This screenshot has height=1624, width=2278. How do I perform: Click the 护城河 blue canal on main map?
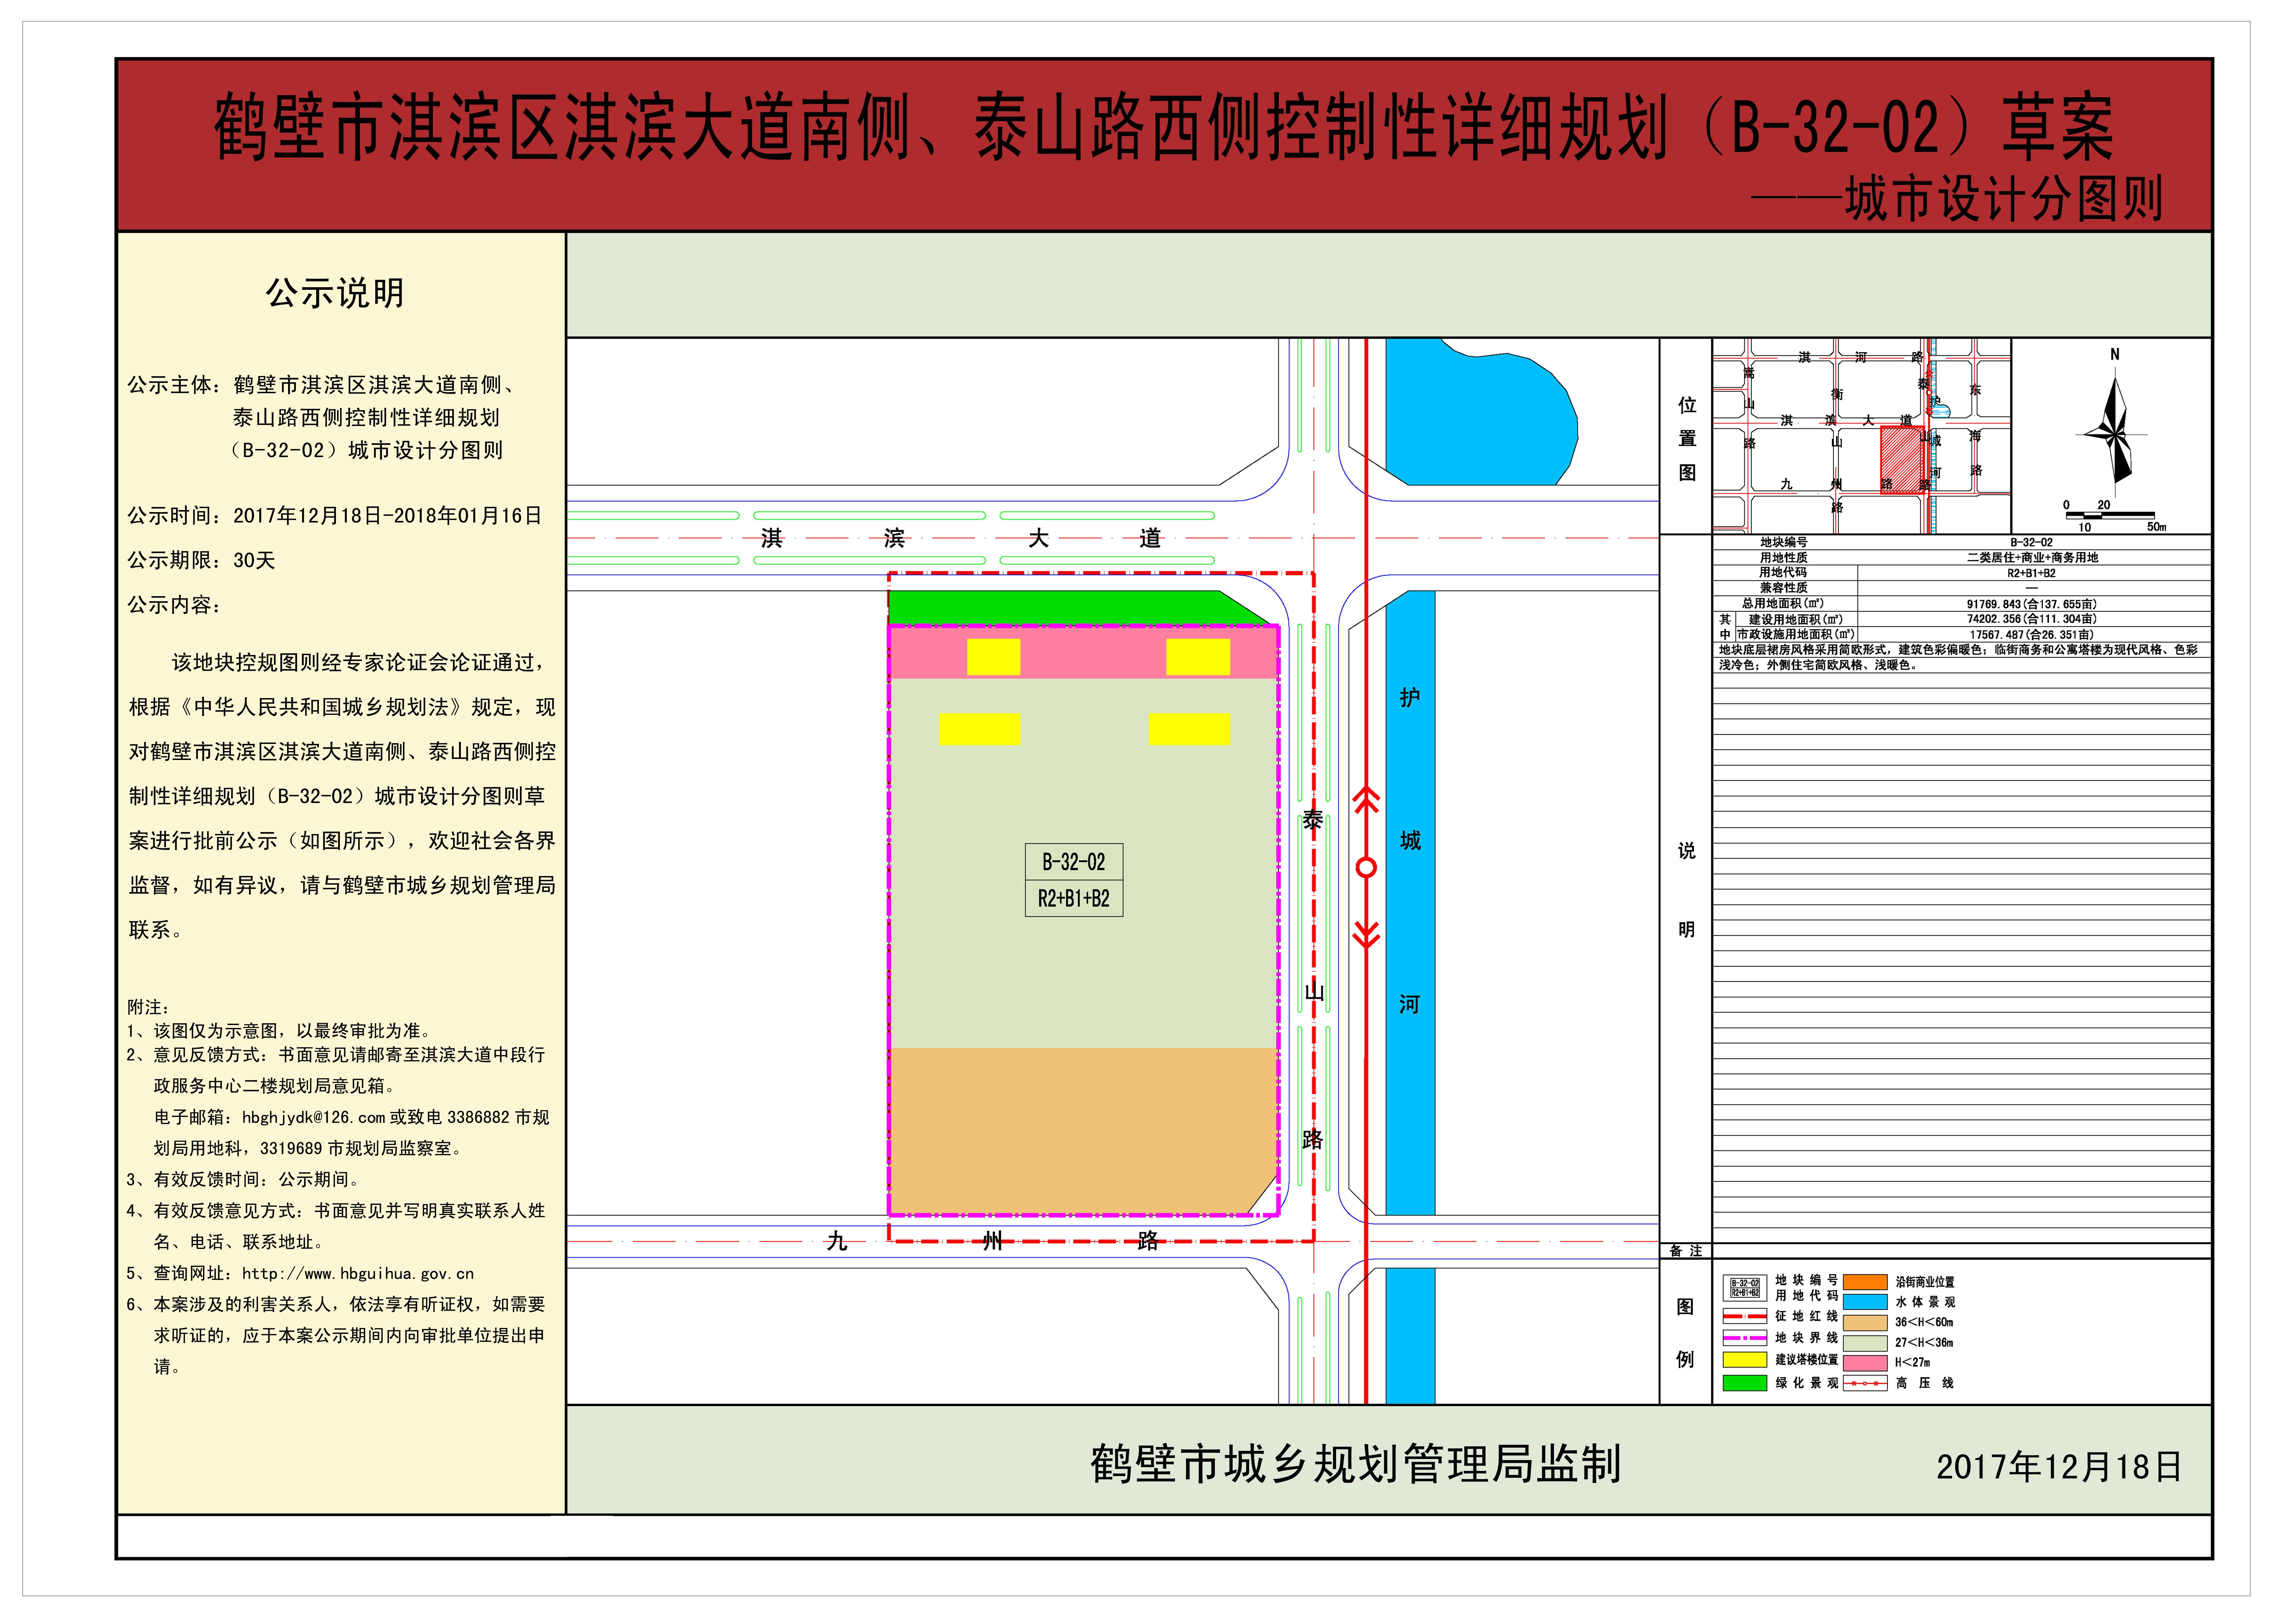[1410, 903]
